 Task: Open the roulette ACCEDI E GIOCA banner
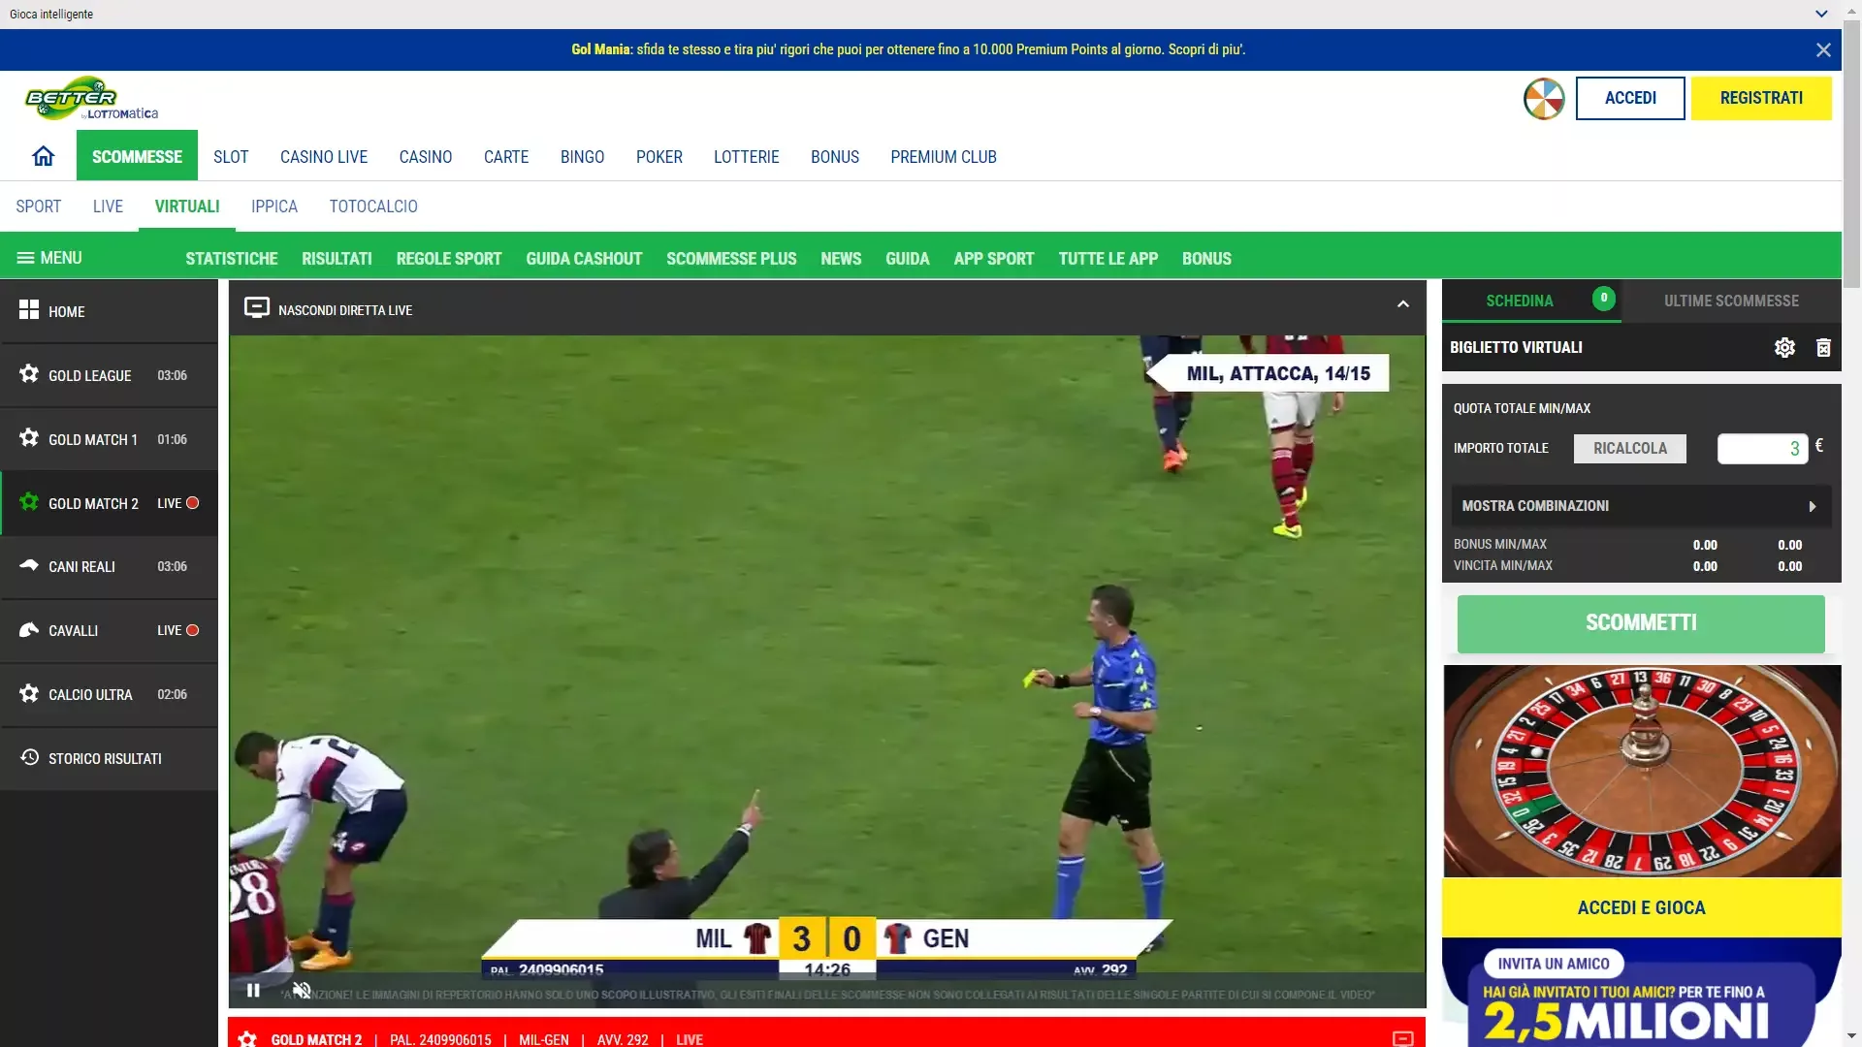click(1641, 907)
